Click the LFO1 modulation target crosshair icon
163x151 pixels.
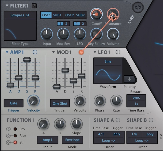click(x=118, y=52)
